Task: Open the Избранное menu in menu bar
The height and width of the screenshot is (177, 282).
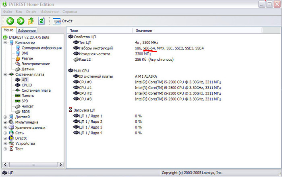Action: (50, 12)
